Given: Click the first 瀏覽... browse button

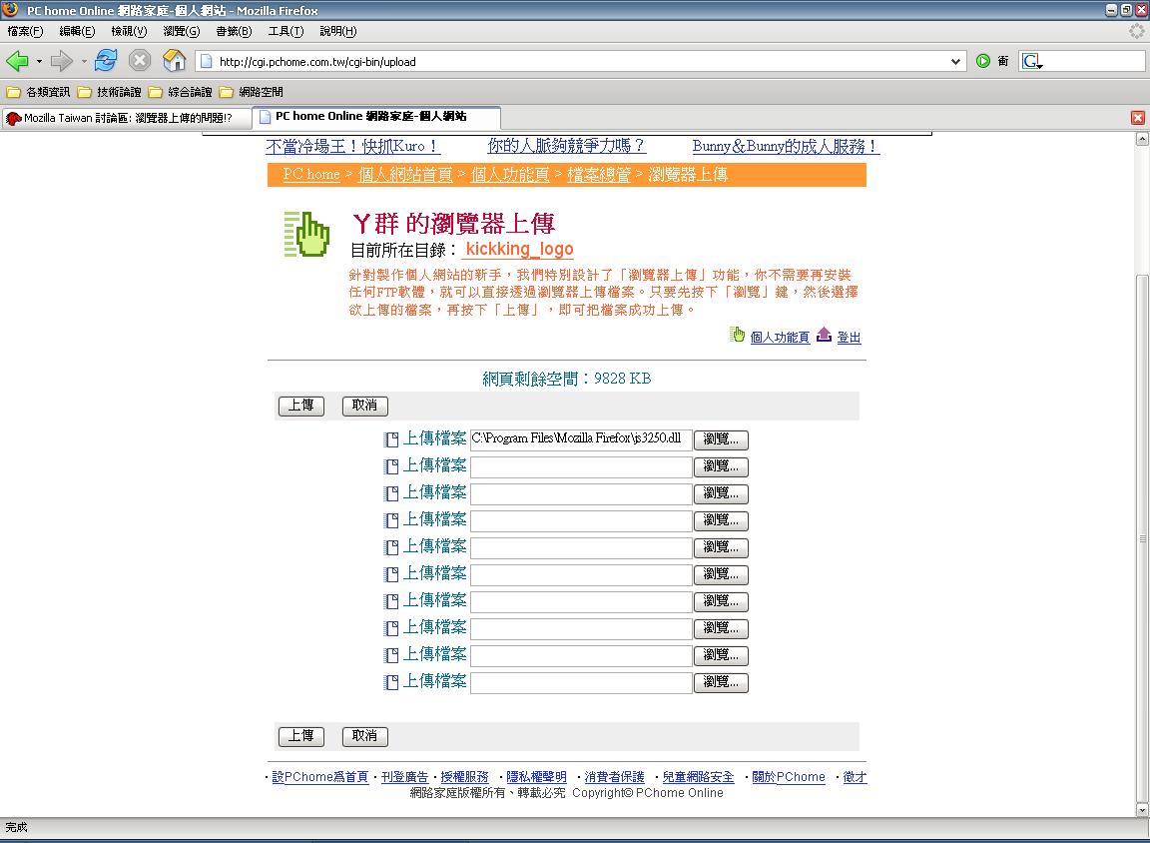Looking at the screenshot, I should 721,439.
